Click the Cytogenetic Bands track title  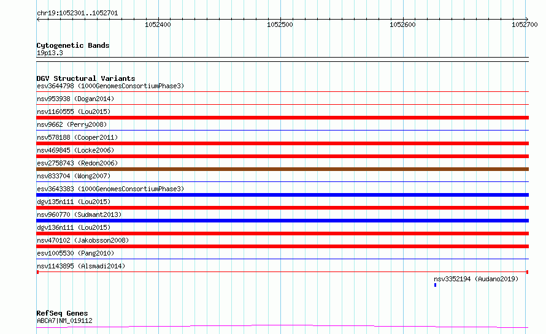[73, 45]
